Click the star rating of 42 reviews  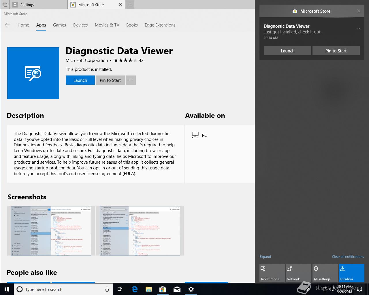pyautogui.click(x=129, y=60)
